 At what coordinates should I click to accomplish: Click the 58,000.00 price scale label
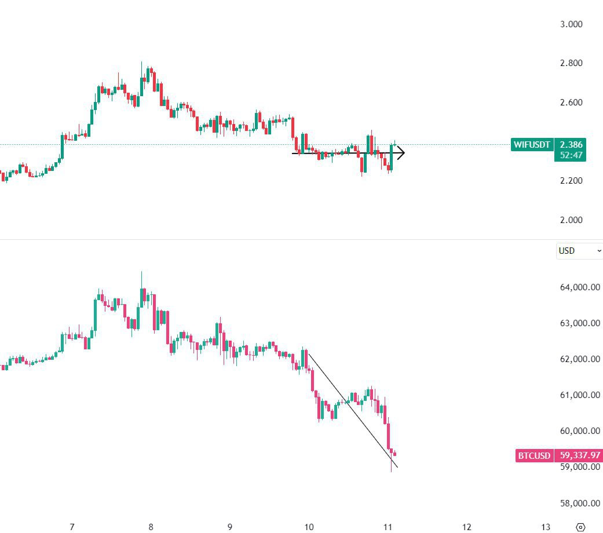click(x=579, y=503)
